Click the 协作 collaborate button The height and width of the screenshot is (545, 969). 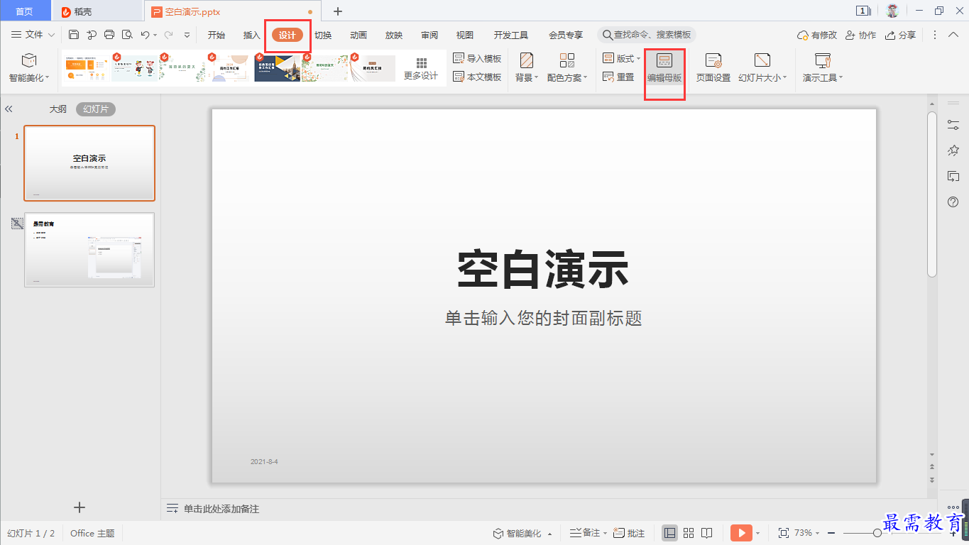[860, 35]
